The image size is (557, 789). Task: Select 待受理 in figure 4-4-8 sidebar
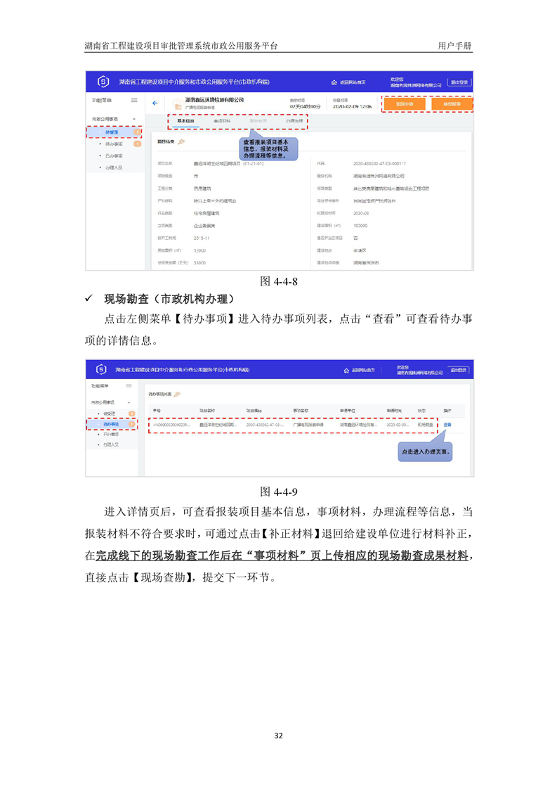pos(112,132)
